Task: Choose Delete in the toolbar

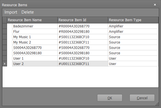Action: (28, 12)
